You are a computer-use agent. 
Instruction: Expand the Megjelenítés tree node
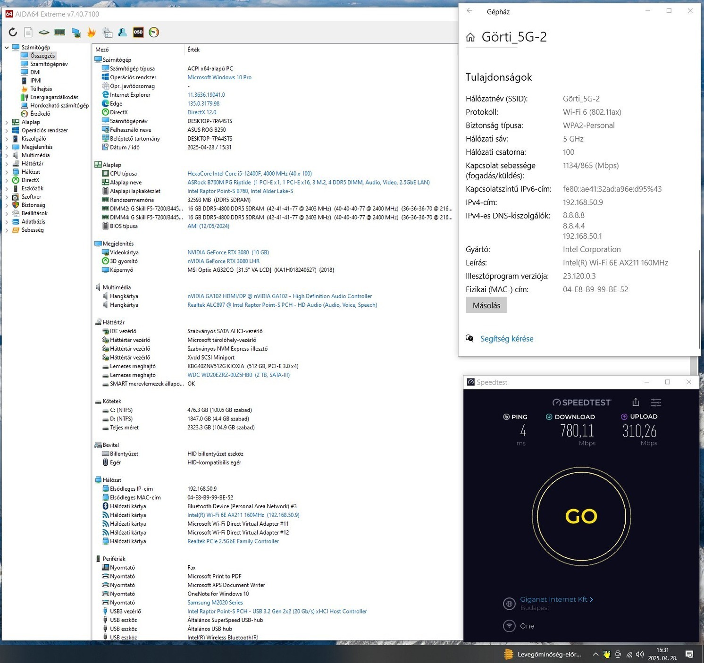click(x=7, y=147)
